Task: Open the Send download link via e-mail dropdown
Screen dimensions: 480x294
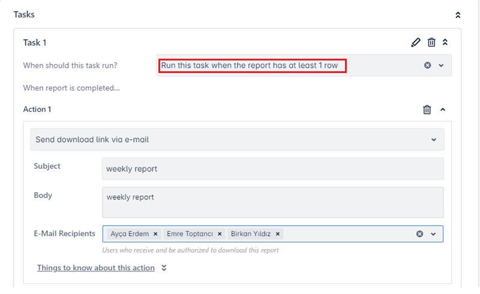Action: [237, 140]
